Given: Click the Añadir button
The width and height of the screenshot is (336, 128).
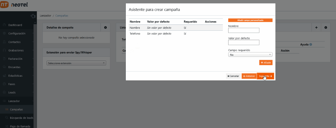Looking at the screenshot, I should coord(266,63).
